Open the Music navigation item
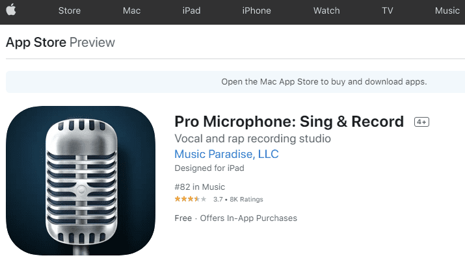The width and height of the screenshot is (465, 273). [447, 10]
